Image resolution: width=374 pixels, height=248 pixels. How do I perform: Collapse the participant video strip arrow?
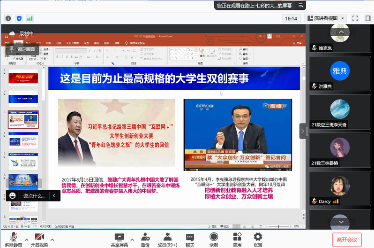coord(302,131)
